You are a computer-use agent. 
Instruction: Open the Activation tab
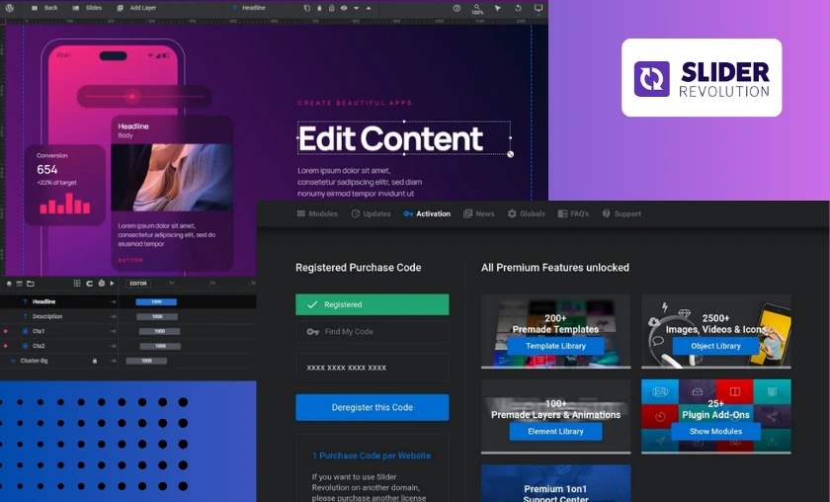[427, 213]
